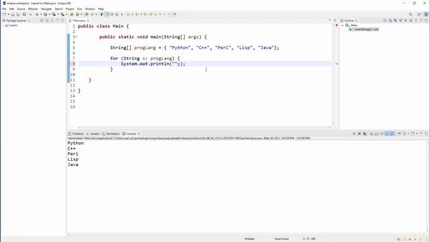Click the 'Python' output line in Console
The width and height of the screenshot is (430, 242).
tap(76, 143)
